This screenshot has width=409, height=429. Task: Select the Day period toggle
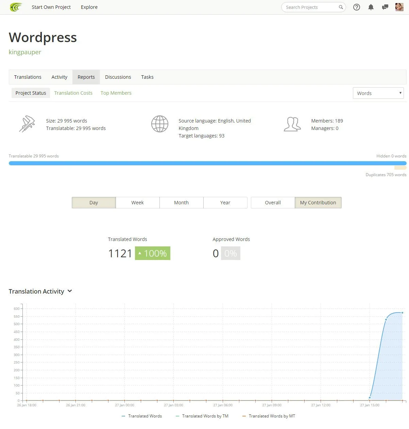coord(94,203)
